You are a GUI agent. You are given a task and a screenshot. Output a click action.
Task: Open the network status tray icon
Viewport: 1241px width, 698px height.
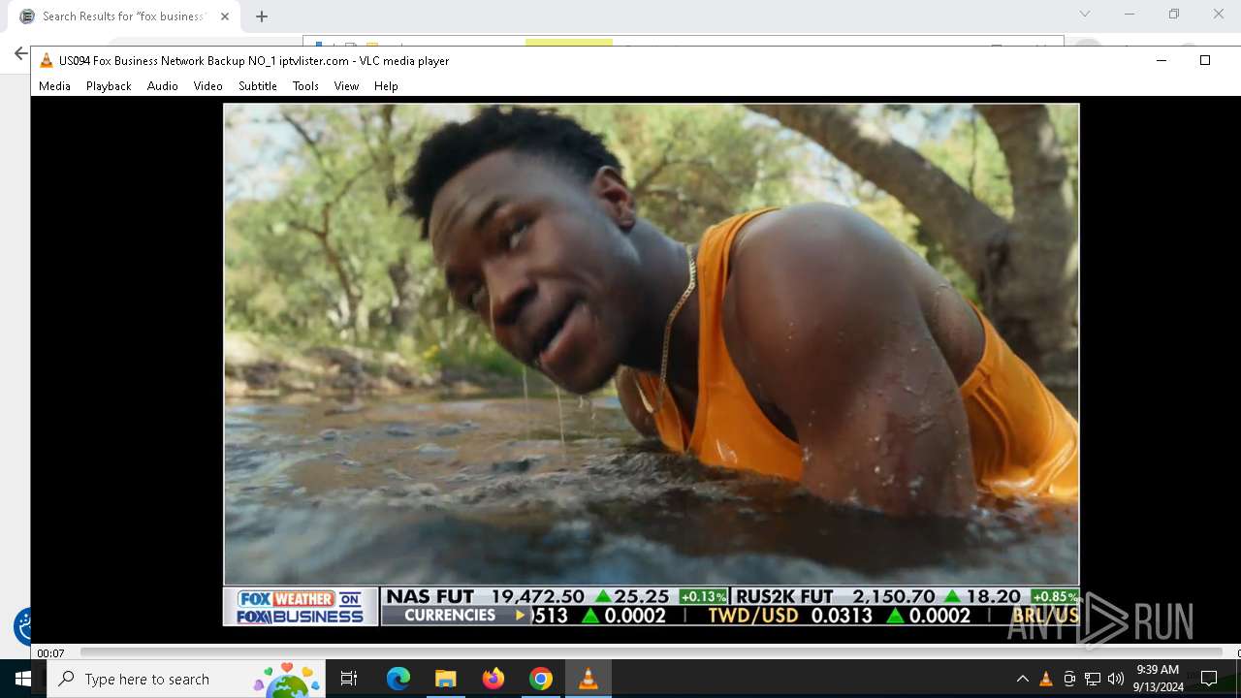1093,679
